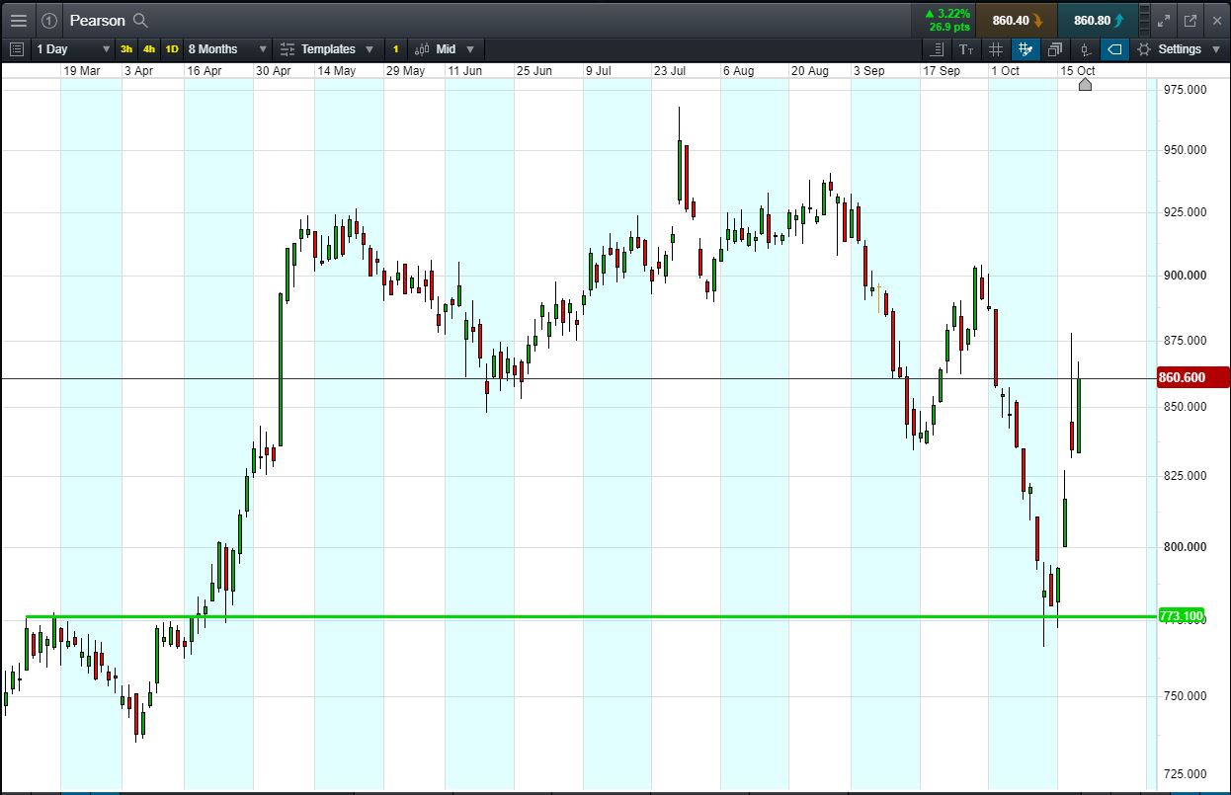
Task: Click the 950.000 price axis label
Action: 1184,150
